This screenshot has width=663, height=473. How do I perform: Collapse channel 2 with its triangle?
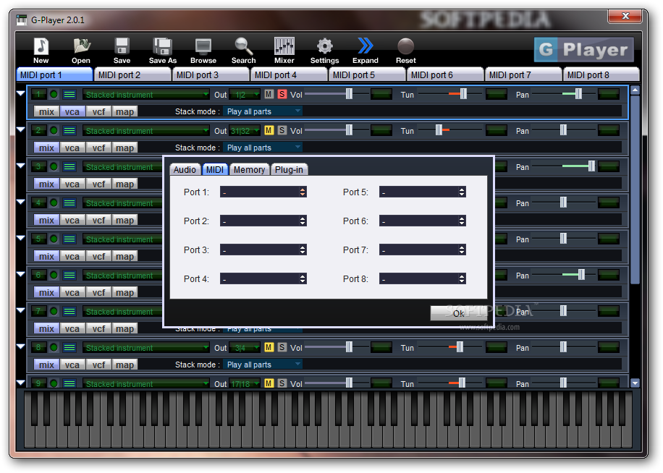pos(21,129)
